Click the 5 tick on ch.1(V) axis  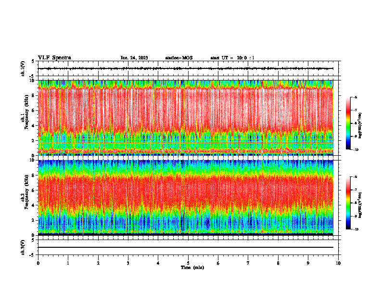point(33,61)
